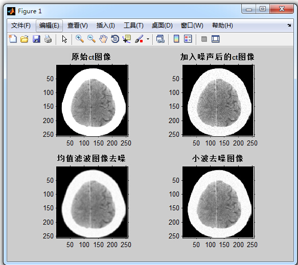Select the Rotate 3D tool
This screenshot has height=265, width=298.
[115, 39]
